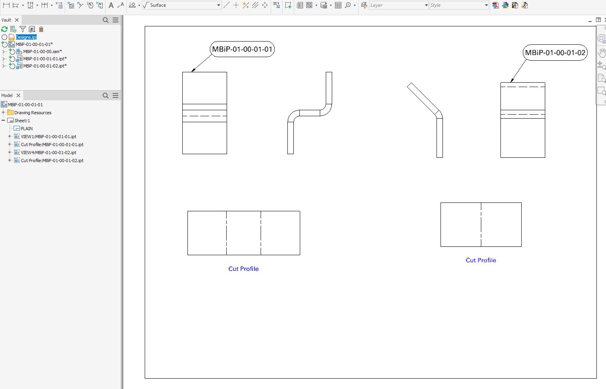This screenshot has width=606, height=389.
Task: Expand VIEW1:MBiP-01-00-01-01.ipt in the model tree
Action: pos(9,136)
